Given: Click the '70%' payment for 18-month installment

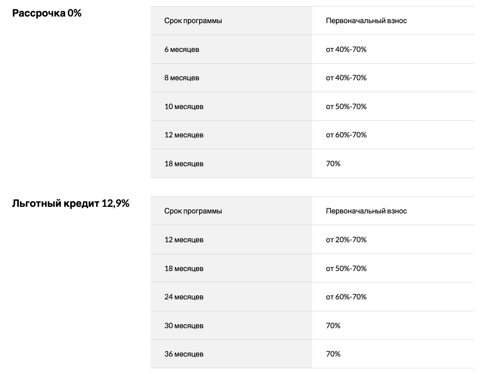Looking at the screenshot, I should [x=333, y=164].
